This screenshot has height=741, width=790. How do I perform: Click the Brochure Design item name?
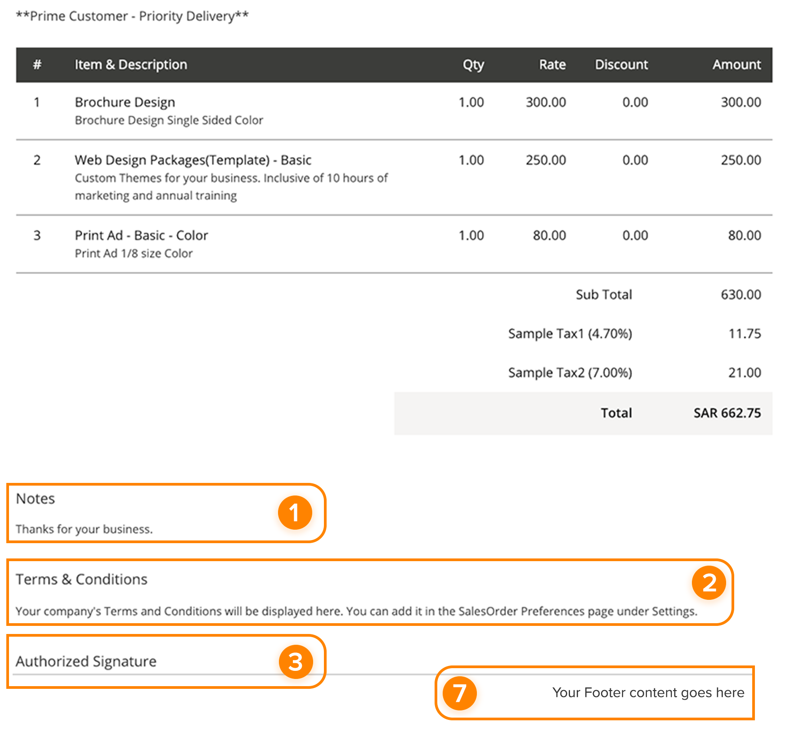[x=125, y=103]
